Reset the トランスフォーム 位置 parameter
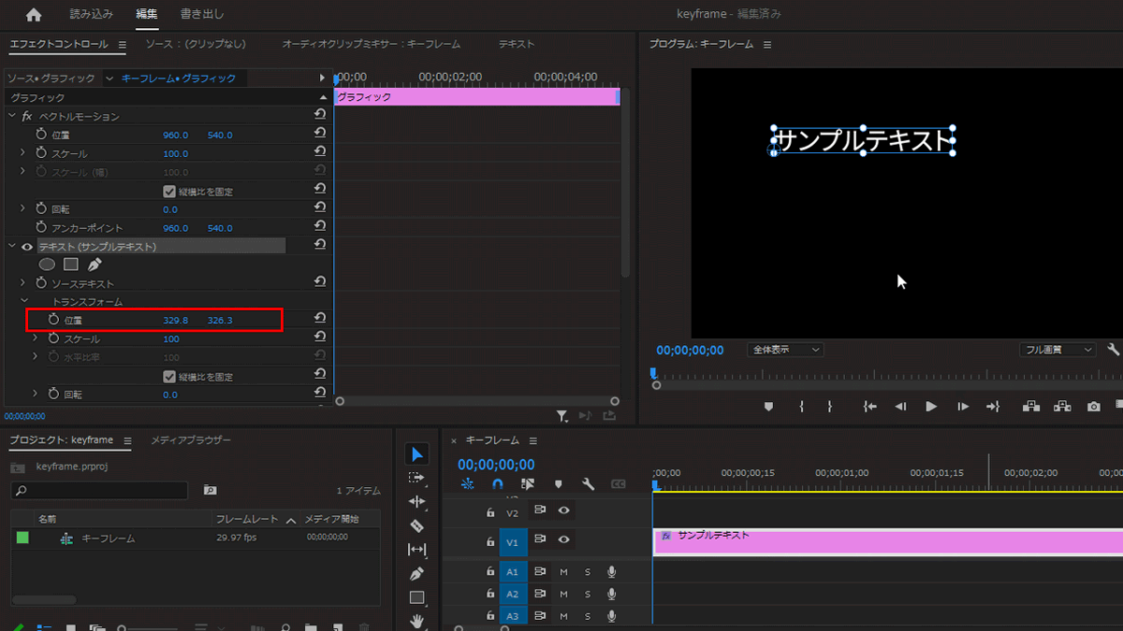 [x=320, y=320]
